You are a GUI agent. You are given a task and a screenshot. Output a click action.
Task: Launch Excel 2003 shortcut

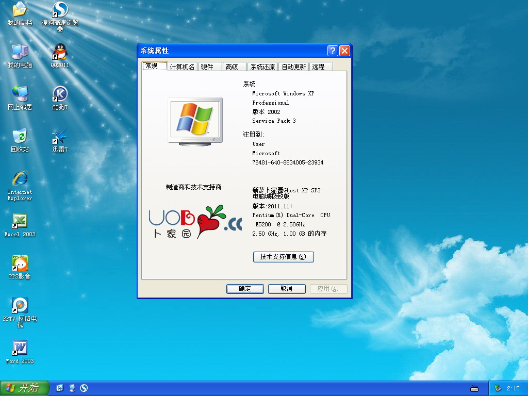tap(20, 225)
